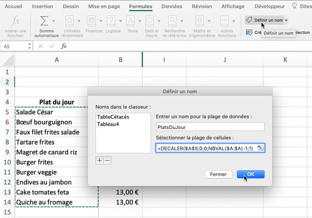Expand the Somme automatique dropdown arrow
312x218 pixels.
pos(54,21)
